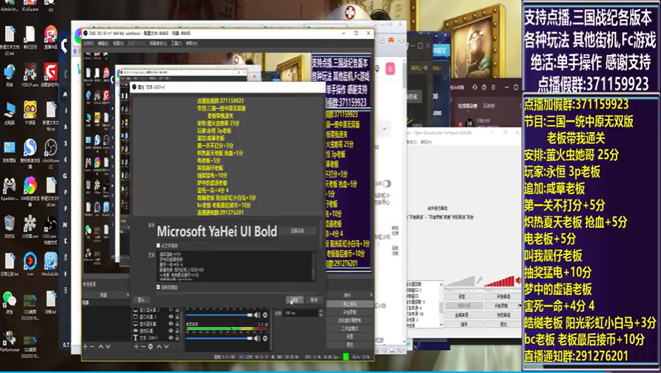Click 停止推流 in OBS controls
The image size is (661, 373).
pos(349,304)
